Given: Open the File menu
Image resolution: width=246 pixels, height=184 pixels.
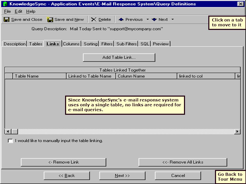Looking at the screenshot, I should [7, 11].
